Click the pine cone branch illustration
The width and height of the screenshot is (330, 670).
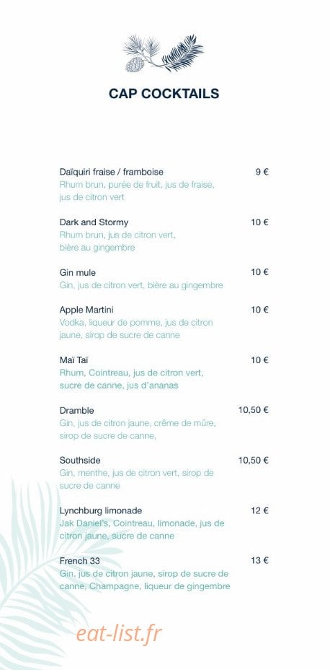pos(164,53)
